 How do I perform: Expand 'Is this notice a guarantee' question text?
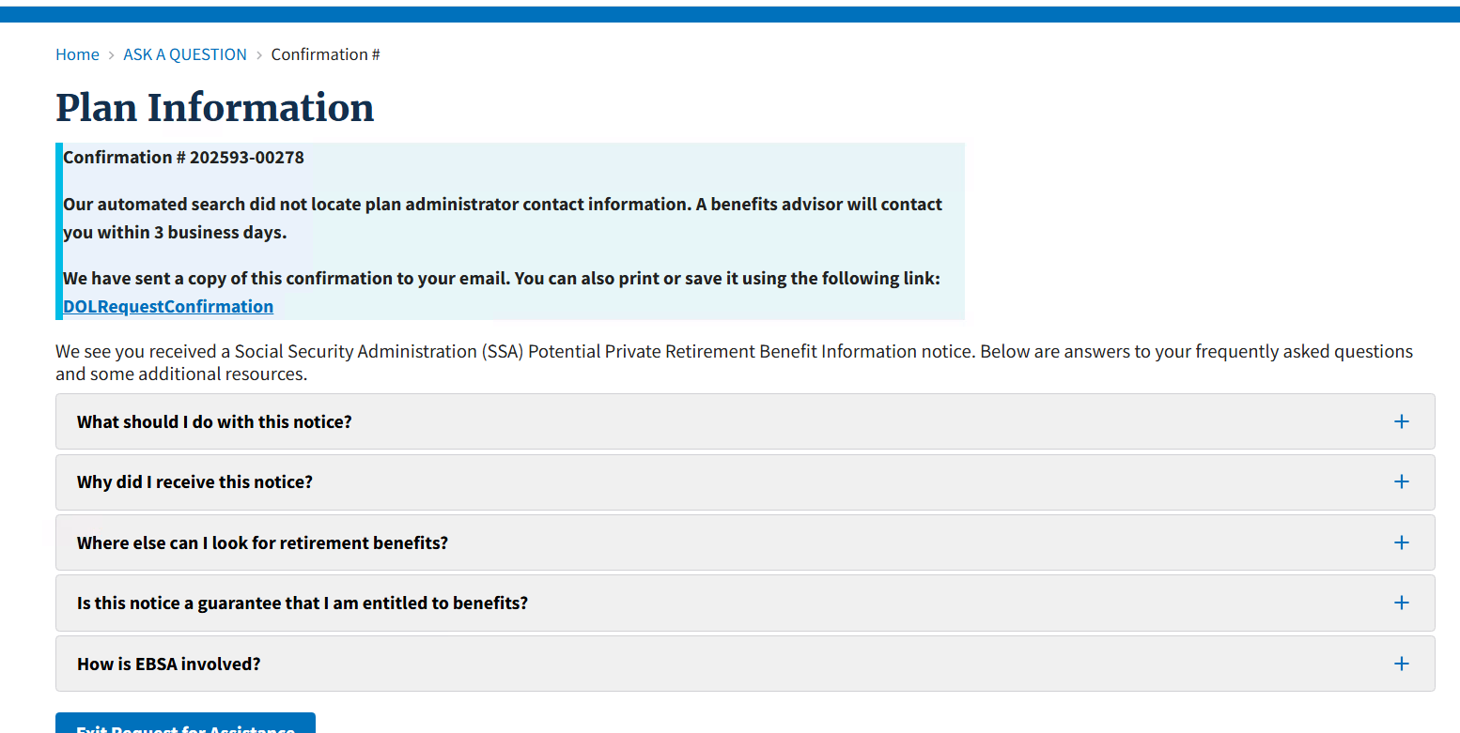click(303, 603)
